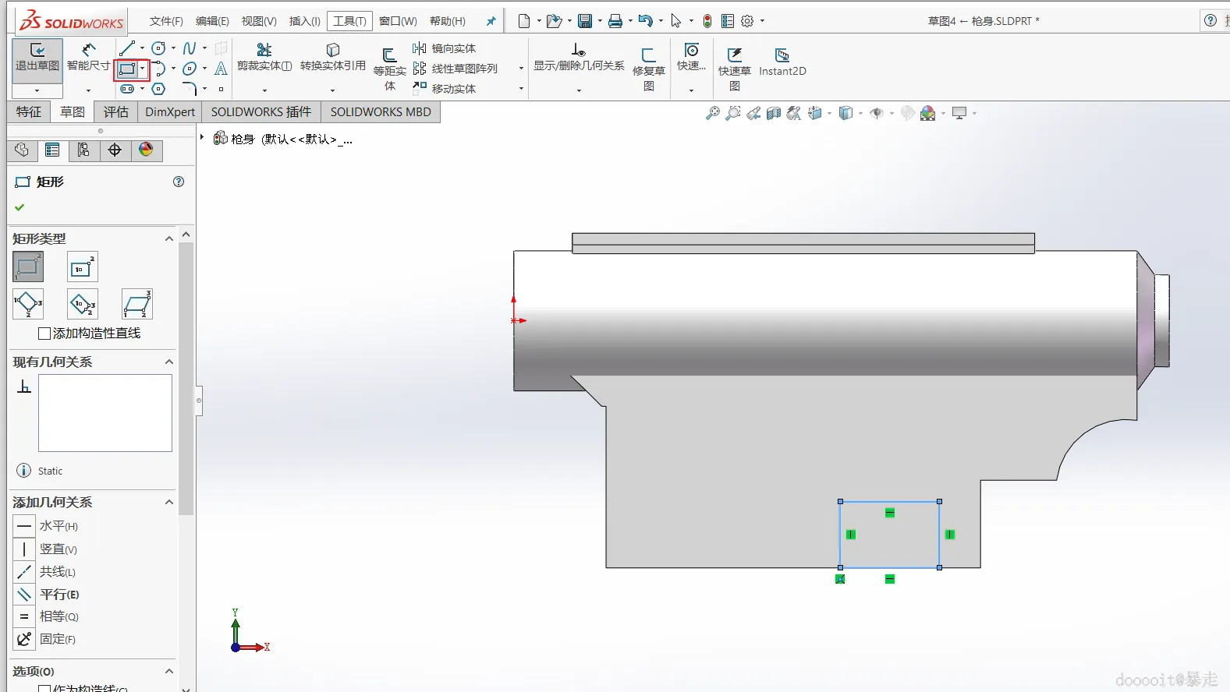The width and height of the screenshot is (1230, 692).
Task: Click the 固定(F) fix relation button
Action: tap(25, 639)
